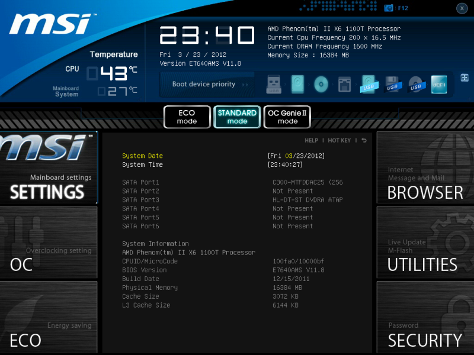This screenshot has height=355, width=474.
Task: Open HELP
Action: [312, 140]
